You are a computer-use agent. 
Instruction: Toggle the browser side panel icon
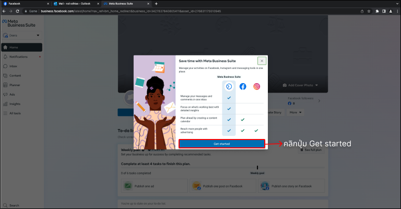[x=384, y=11]
